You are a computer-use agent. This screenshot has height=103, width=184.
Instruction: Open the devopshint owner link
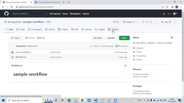tap(14, 22)
